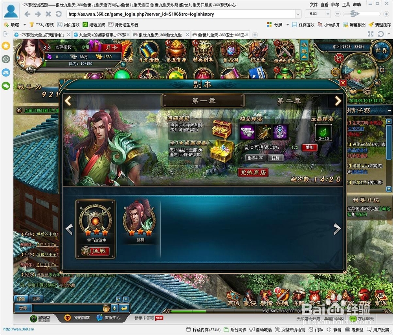The width and height of the screenshot is (393, 335).
Task: Open game settings gear near minimap
Action: click(x=382, y=69)
